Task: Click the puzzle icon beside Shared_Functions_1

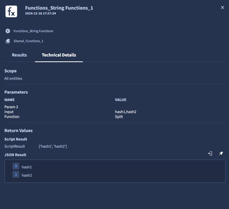Action: tap(7, 41)
